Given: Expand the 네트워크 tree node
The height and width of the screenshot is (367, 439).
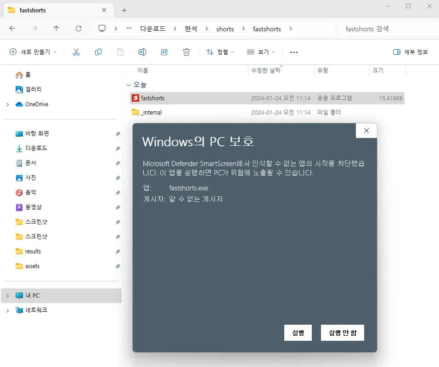Looking at the screenshot, I should coord(7,310).
